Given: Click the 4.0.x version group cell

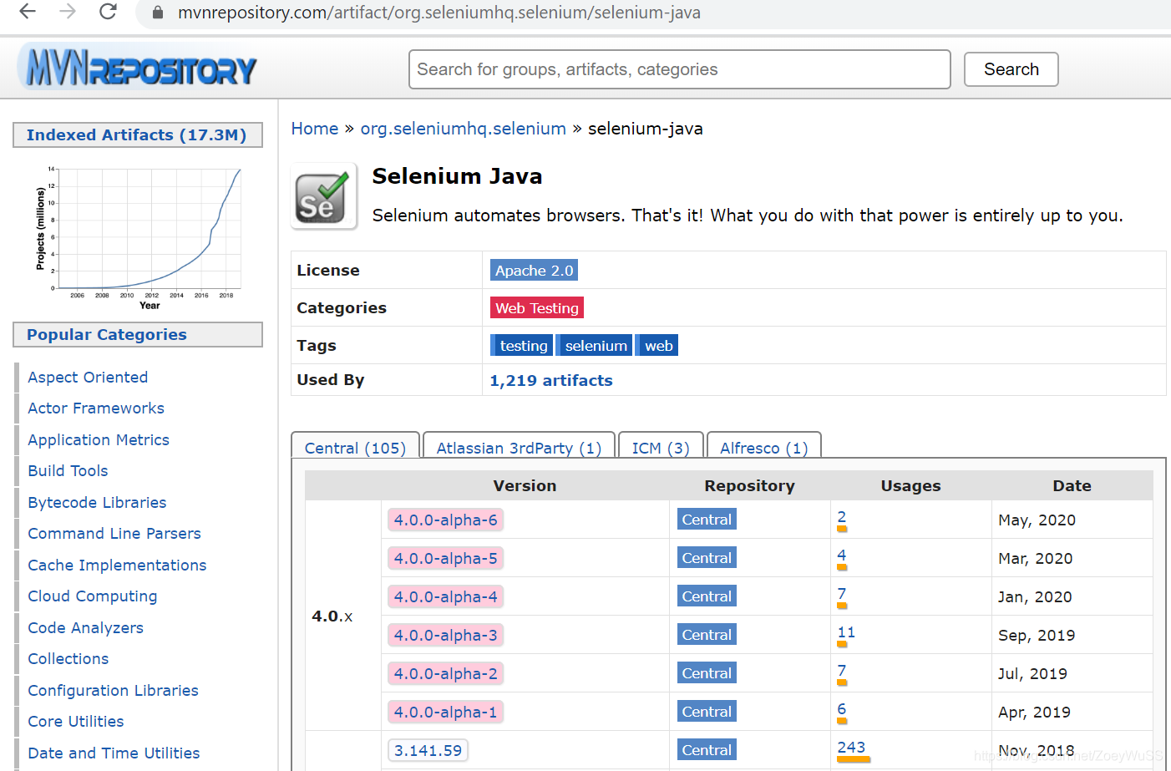Looking at the screenshot, I should (342, 616).
